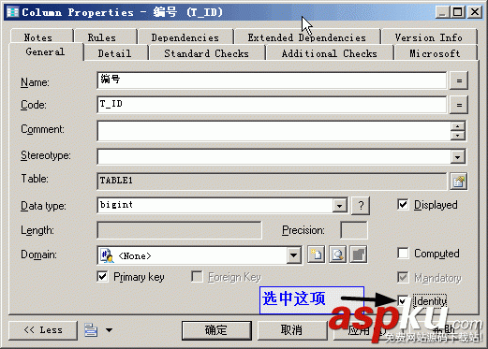Screen dimensions: 488x349
Task: Open the Extended Dependencies tab
Action: click(x=307, y=37)
